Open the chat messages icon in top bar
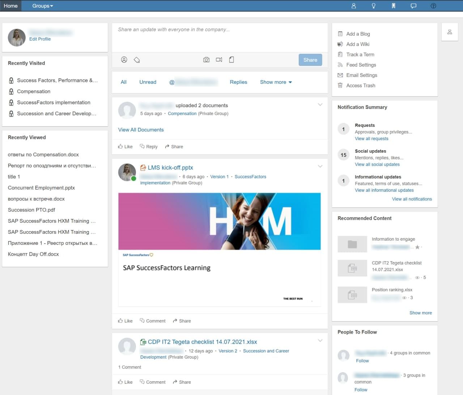 [413, 6]
